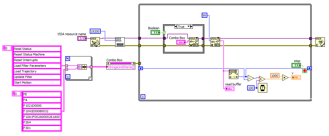The image size is (329, 136).
Task: Click the Subtract function node
Action: 250,78
